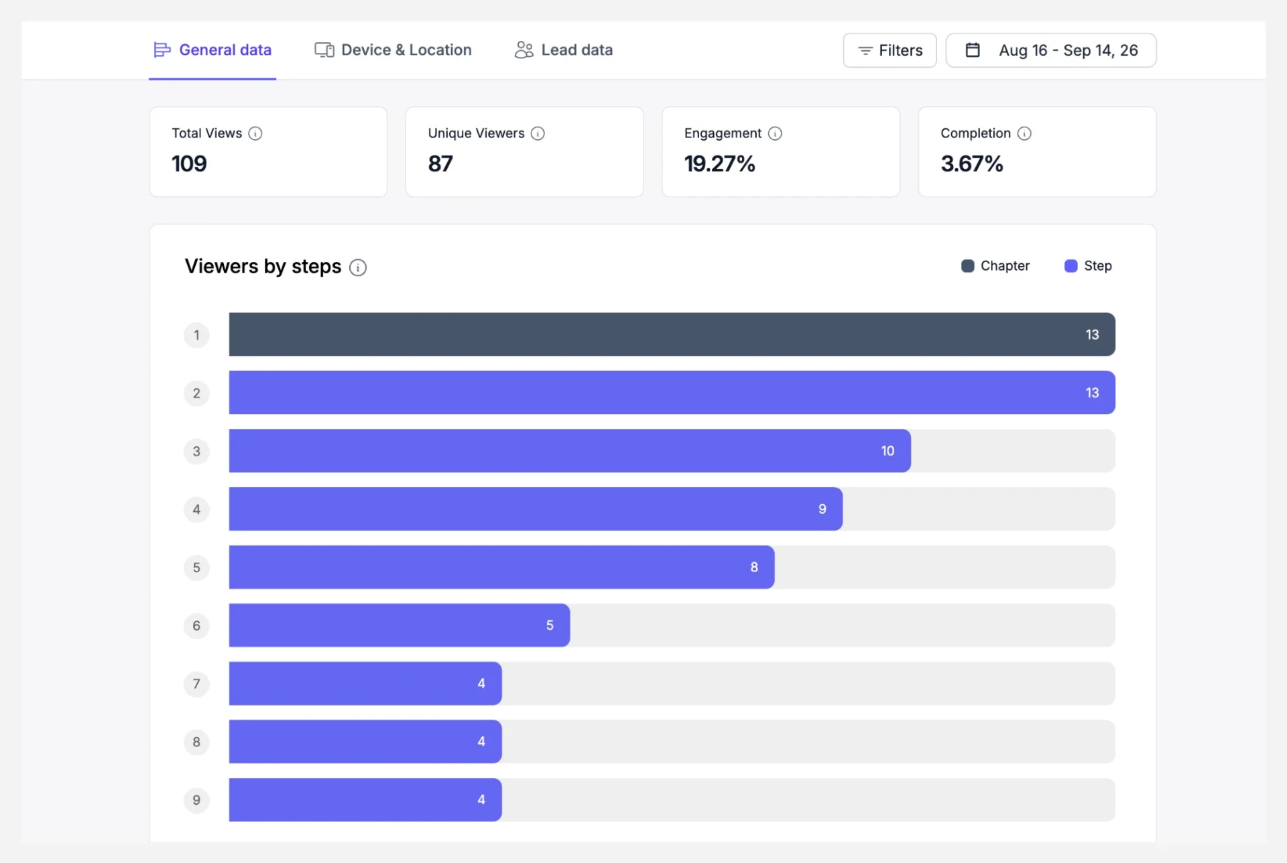This screenshot has height=863, width=1287.
Task: Select the chapter bar for step 1
Action: pyautogui.click(x=672, y=334)
